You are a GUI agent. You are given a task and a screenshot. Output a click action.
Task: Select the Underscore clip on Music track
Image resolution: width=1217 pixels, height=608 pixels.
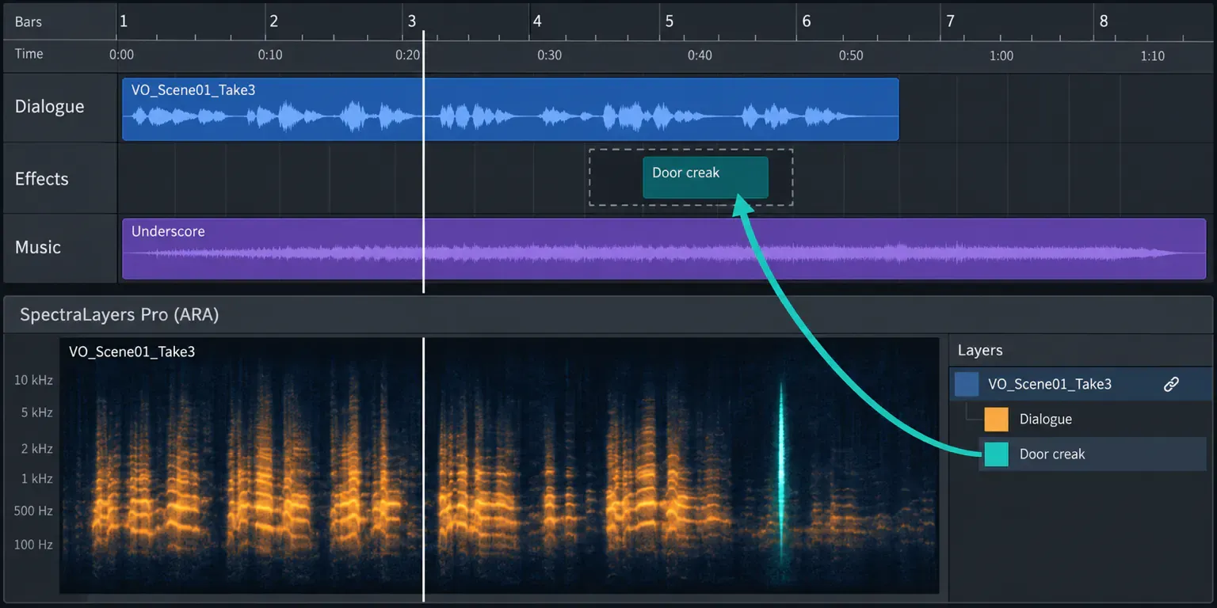[x=664, y=249]
